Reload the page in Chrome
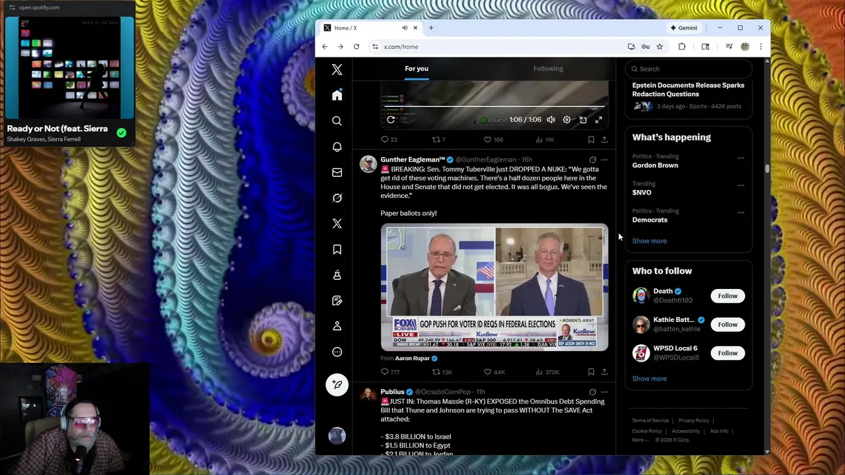Viewport: 845px width, 475px height. [356, 47]
